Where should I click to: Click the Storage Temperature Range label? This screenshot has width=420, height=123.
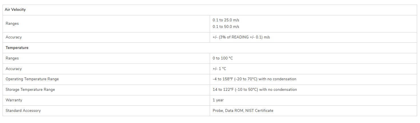click(30, 90)
